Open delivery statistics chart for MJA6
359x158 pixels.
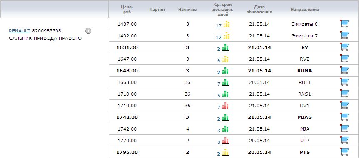point(225,117)
